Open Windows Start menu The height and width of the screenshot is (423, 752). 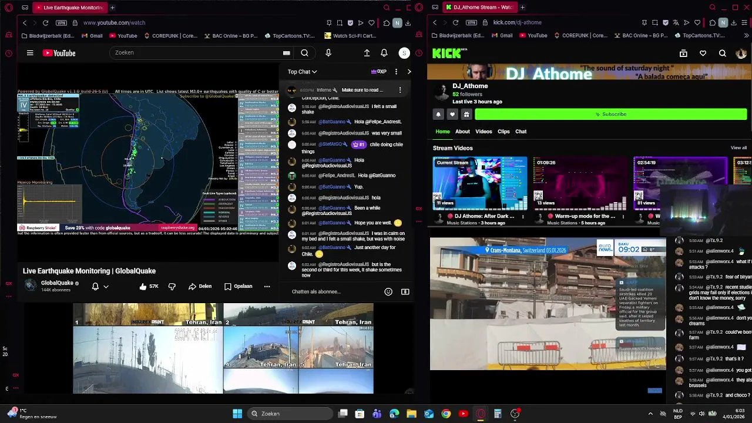pyautogui.click(x=237, y=414)
